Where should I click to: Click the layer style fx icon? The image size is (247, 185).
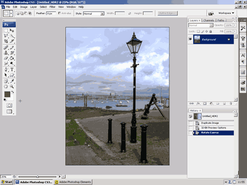pyautogui.click(x=198, y=104)
